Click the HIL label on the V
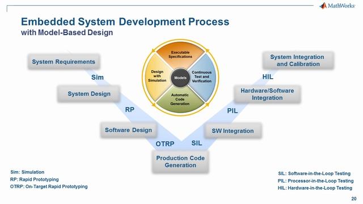This screenshot has width=363, height=204. (x=268, y=77)
